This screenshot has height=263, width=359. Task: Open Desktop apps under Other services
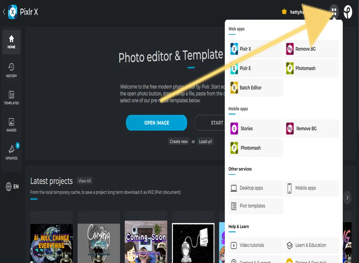click(x=256, y=188)
